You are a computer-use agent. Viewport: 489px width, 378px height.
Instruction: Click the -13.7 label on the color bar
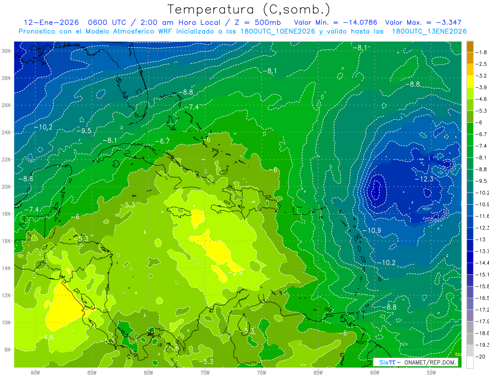pos(482,251)
